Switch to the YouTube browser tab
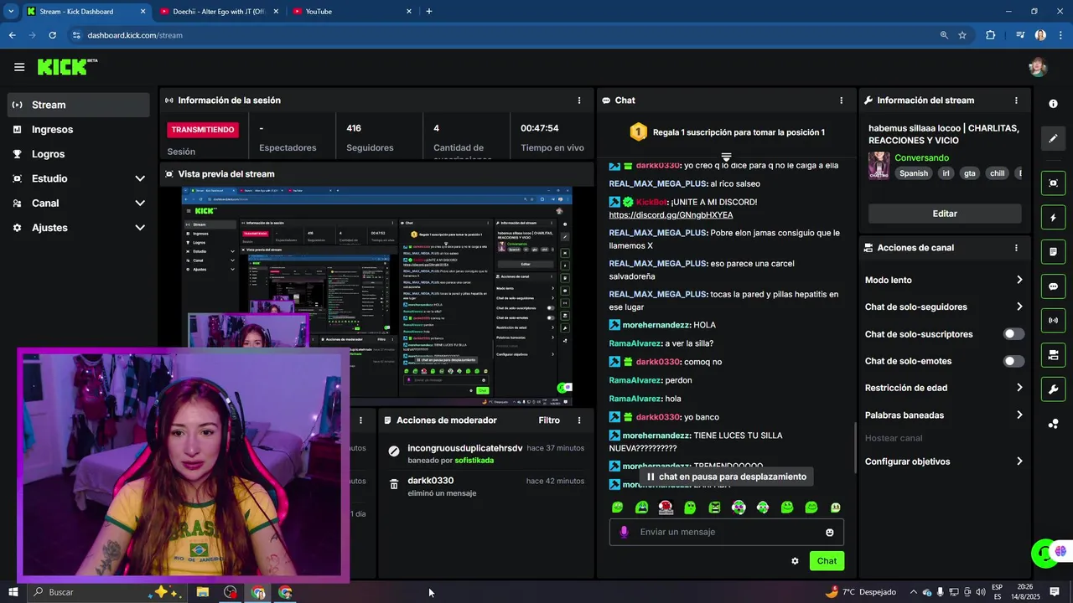Screen dimensions: 1073x603 coord(351,12)
